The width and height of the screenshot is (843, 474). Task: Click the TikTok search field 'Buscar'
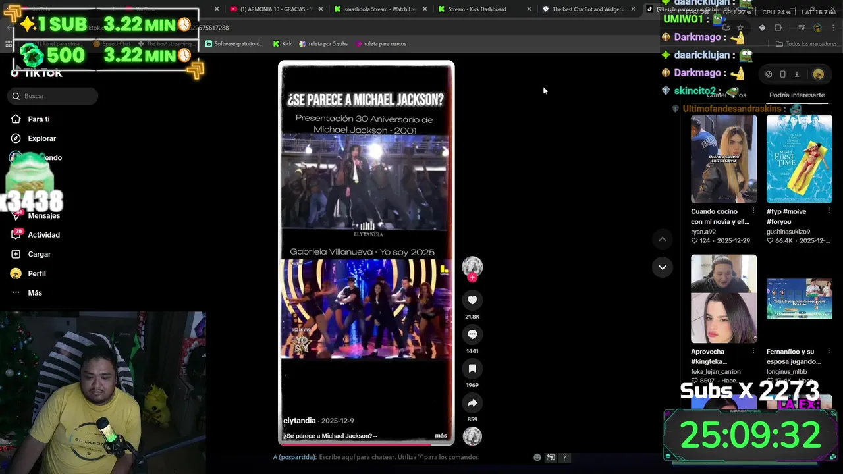click(53, 96)
